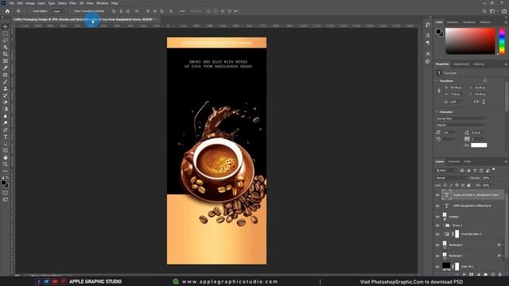This screenshot has height=286, width=509.
Task: Select the Rectangular Marquee tool
Action: 6,33
